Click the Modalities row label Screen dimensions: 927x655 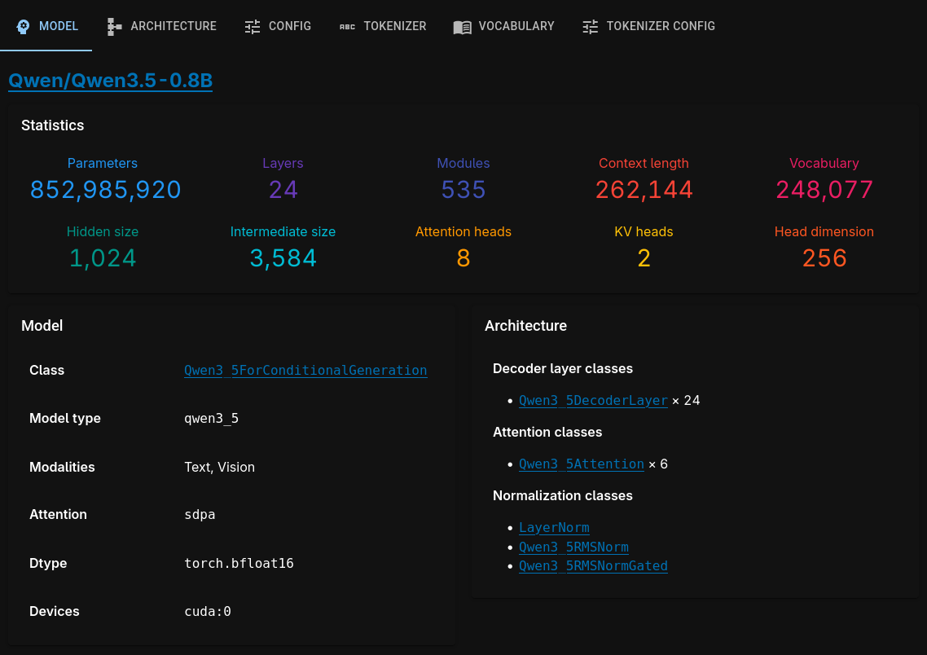62,467
